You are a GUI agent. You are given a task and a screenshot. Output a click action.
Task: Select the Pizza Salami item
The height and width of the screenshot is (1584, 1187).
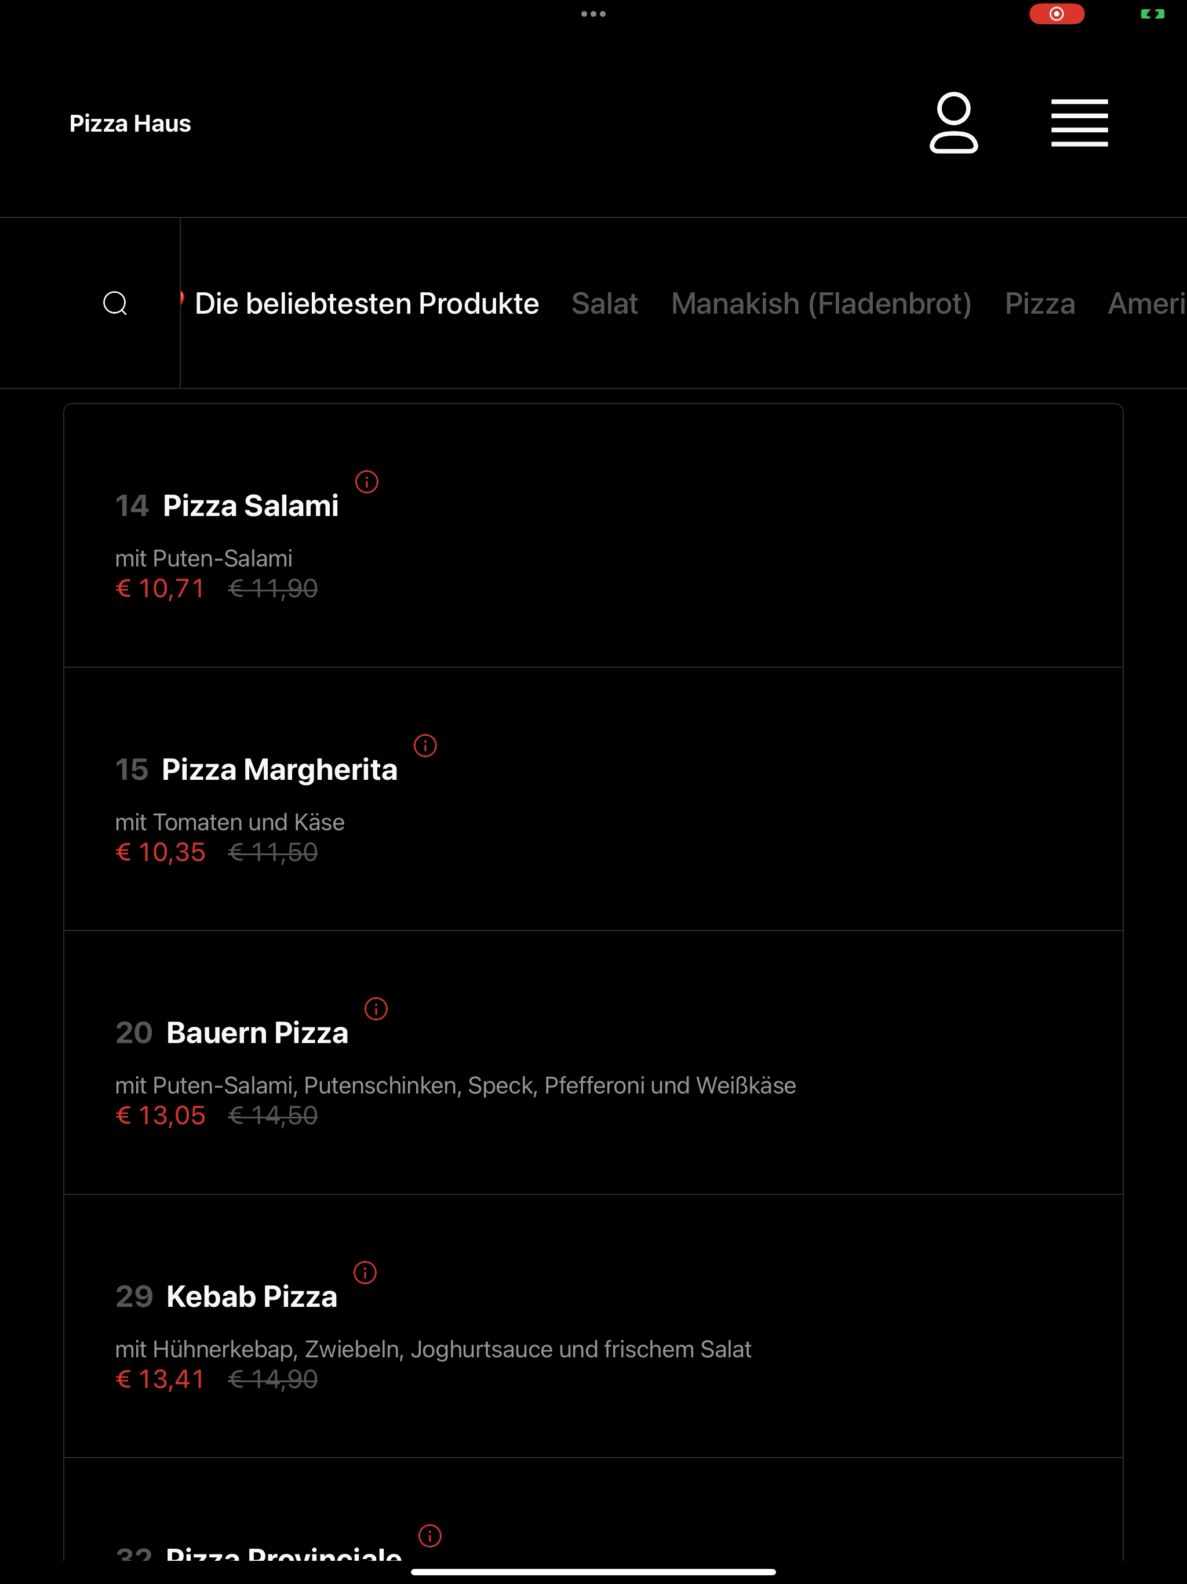[593, 536]
